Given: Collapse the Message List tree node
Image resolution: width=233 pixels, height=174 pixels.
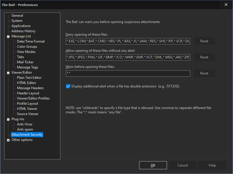Looking at the screenshot, I should click(x=8, y=37).
